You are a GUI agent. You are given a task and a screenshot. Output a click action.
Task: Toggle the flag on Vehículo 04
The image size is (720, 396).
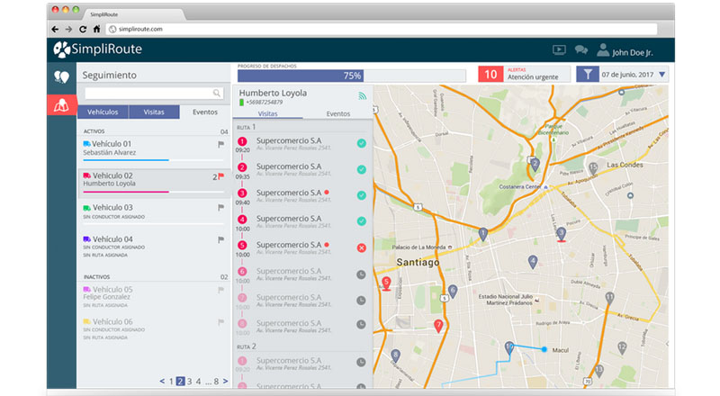click(x=220, y=239)
